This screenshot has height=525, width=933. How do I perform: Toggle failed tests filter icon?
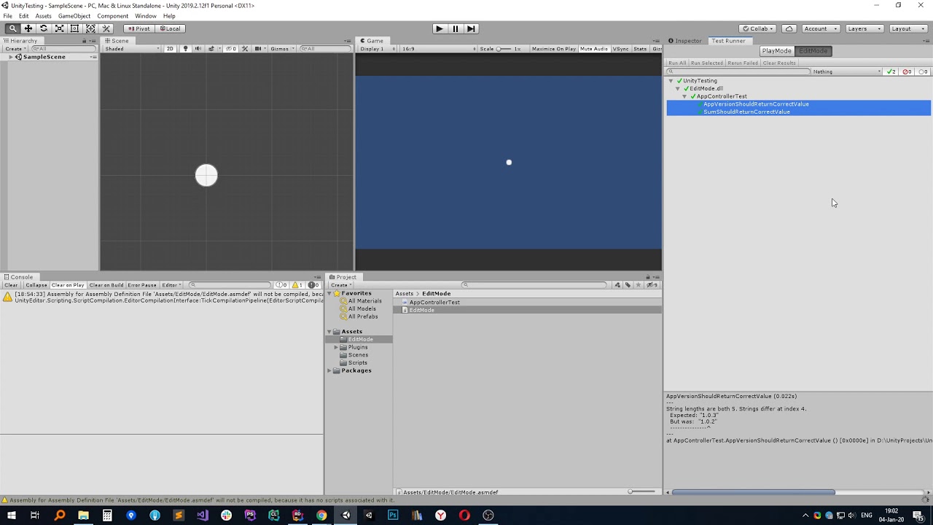click(907, 71)
